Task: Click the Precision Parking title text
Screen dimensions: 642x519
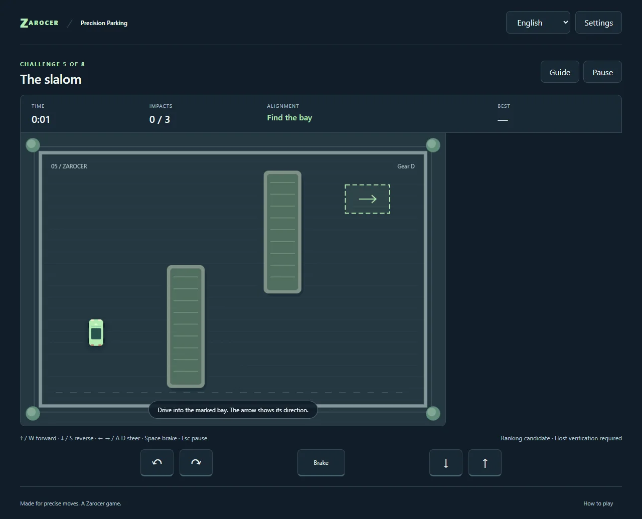Action: click(104, 23)
